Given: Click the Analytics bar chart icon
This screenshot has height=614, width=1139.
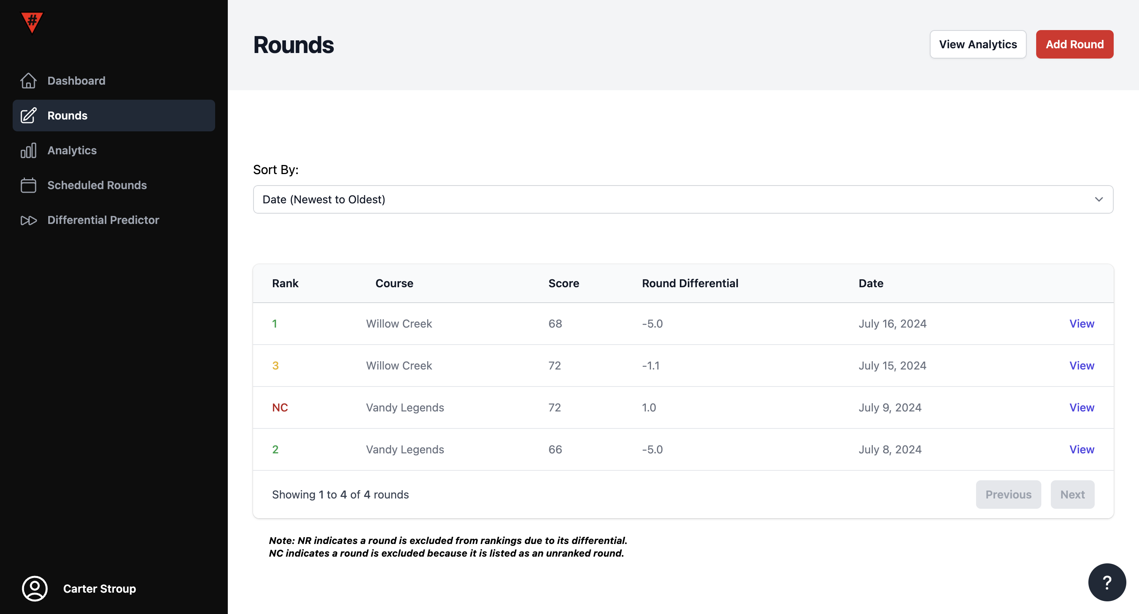Looking at the screenshot, I should (x=28, y=150).
